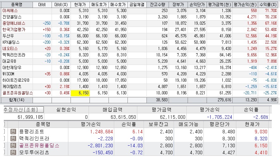This screenshot has height=158, width=280.
Task: Click the 보유잔고 column header in lower table
Action: 159,124
